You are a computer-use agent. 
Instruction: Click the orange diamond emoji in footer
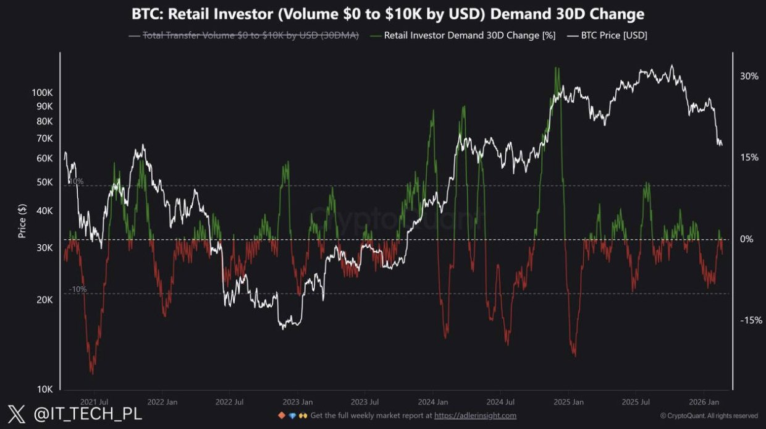pyautogui.click(x=282, y=415)
